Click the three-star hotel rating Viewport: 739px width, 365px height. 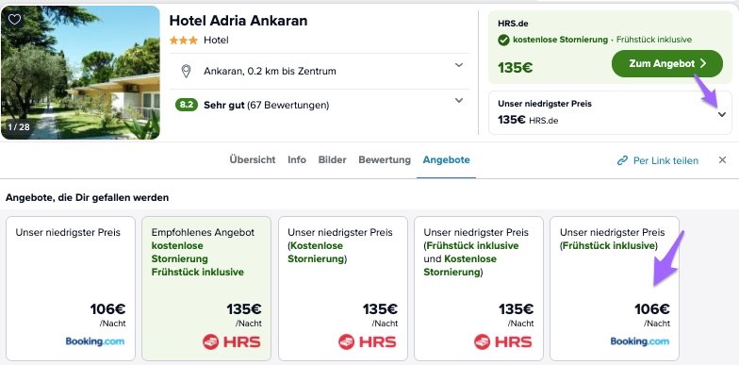tap(183, 41)
